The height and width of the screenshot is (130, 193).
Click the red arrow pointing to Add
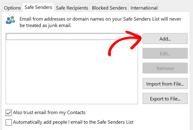click(x=125, y=43)
